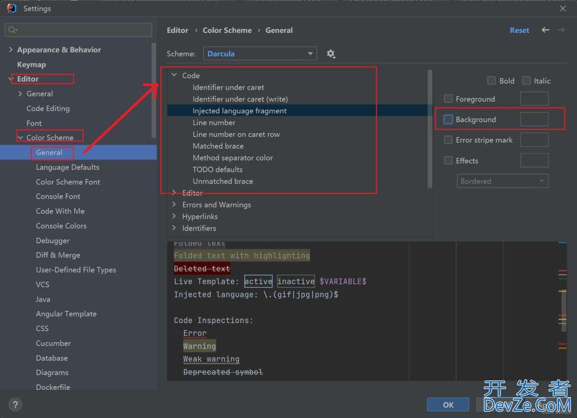Click the Reset link

pyautogui.click(x=519, y=30)
